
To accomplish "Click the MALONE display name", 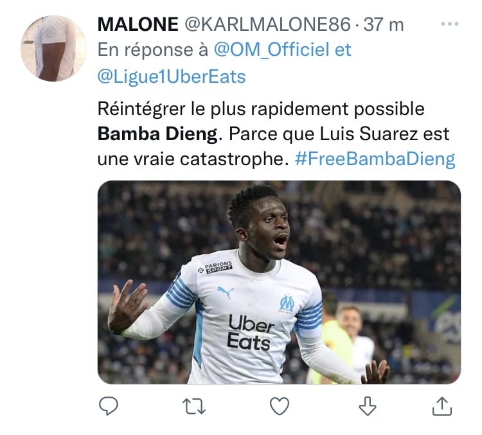I will click(138, 24).
